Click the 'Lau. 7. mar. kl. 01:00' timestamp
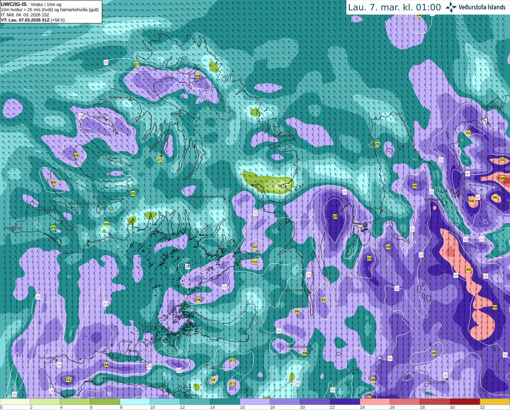Image resolution: width=510 pixels, height=410 pixels. tap(394, 7)
